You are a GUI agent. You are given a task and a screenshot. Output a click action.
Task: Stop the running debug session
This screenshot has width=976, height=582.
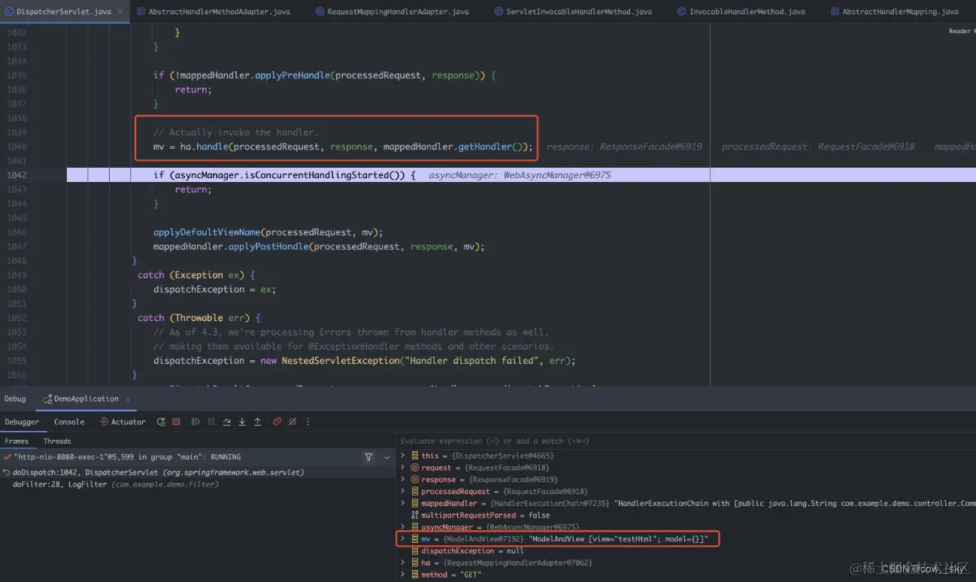[176, 422]
